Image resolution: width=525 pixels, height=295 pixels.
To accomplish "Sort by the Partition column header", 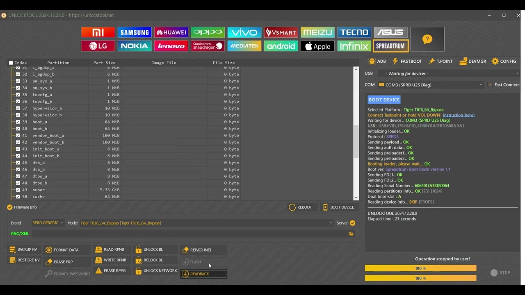I will tap(58, 63).
